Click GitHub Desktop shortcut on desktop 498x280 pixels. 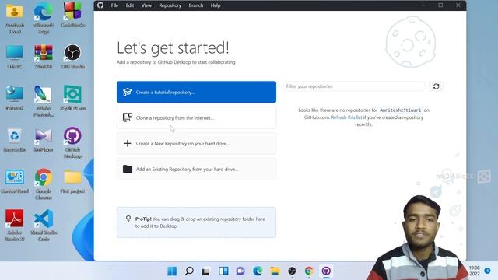[72, 143]
